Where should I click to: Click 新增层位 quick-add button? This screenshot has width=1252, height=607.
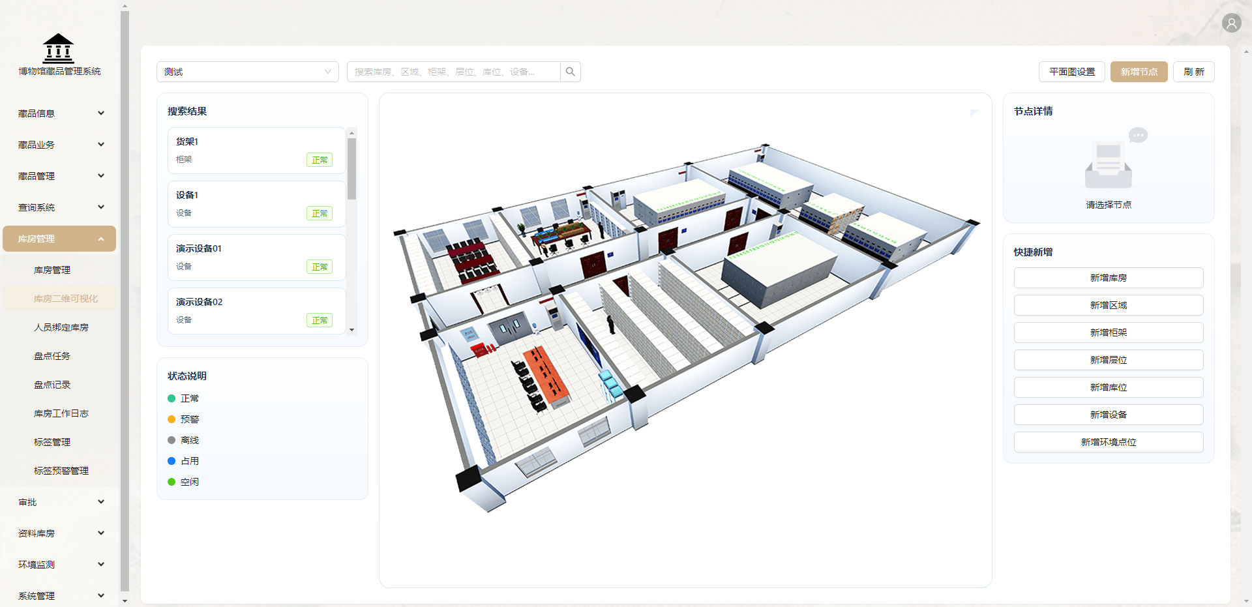click(1109, 360)
